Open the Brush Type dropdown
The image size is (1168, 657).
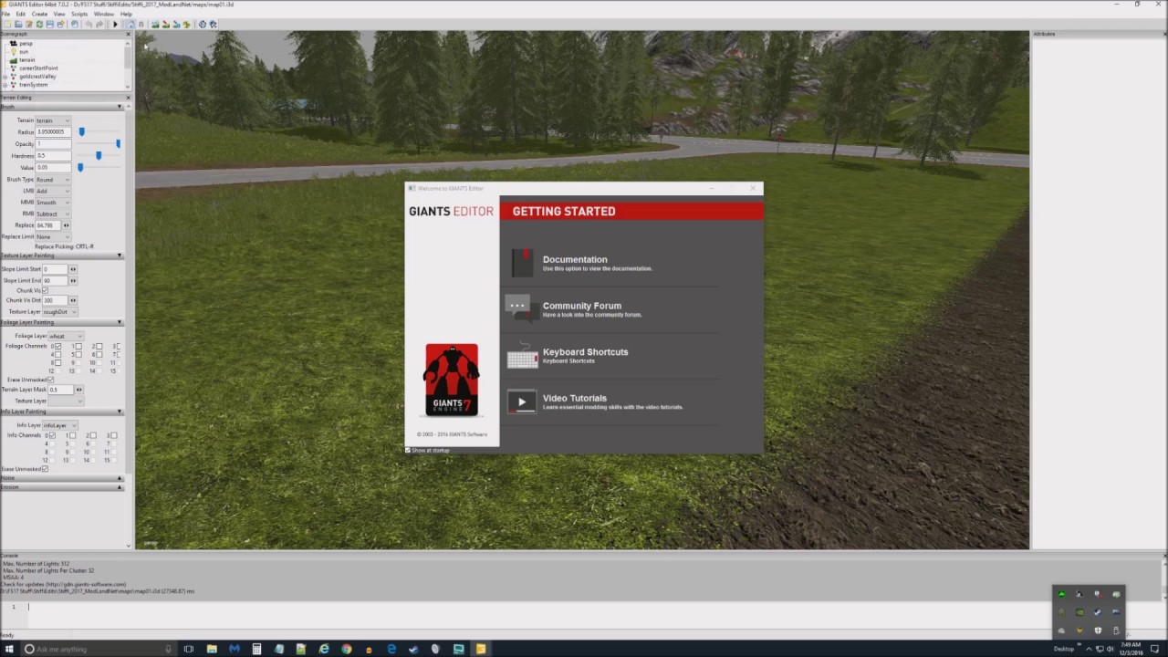click(53, 180)
